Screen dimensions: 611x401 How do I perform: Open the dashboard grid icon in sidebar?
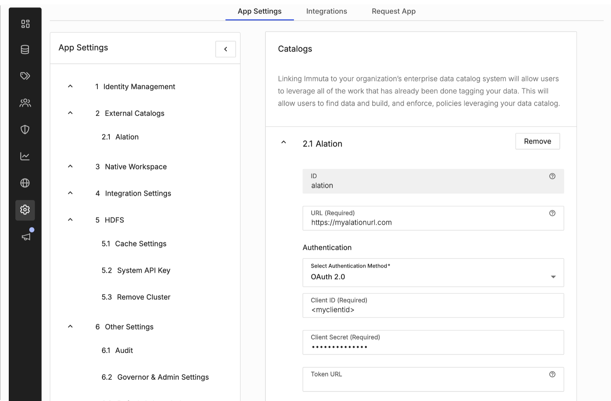(x=25, y=24)
